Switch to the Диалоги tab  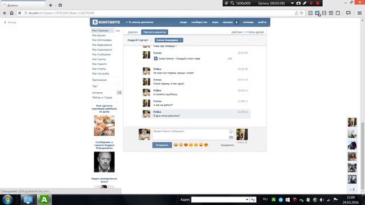point(133,32)
